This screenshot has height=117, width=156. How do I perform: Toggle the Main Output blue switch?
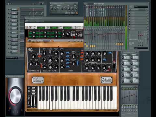tap(110, 53)
